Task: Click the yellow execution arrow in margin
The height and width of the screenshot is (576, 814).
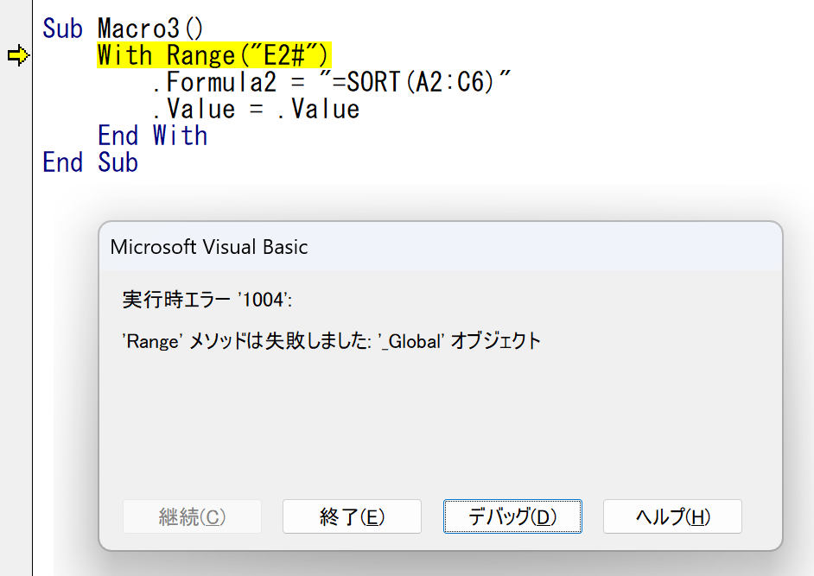Action: [x=19, y=55]
